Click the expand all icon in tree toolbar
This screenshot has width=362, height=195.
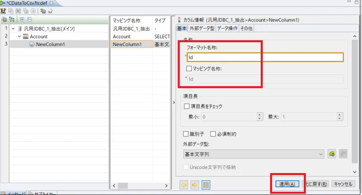point(22,19)
